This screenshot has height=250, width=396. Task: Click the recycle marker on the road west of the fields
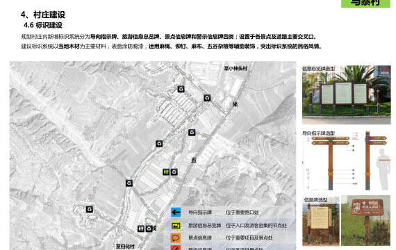coord(129,183)
